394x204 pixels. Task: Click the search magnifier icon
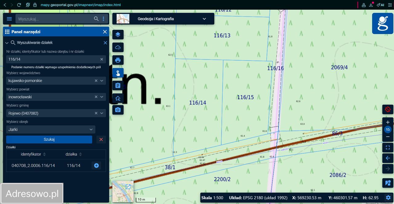(x=96, y=19)
